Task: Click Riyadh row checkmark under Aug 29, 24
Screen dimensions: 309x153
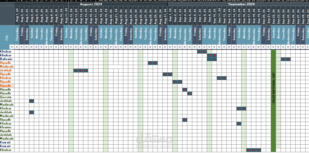Action: 155,63
